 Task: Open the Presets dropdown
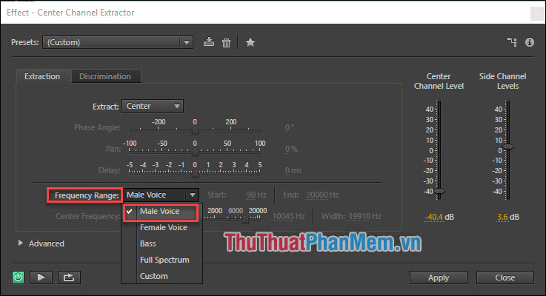(118, 42)
